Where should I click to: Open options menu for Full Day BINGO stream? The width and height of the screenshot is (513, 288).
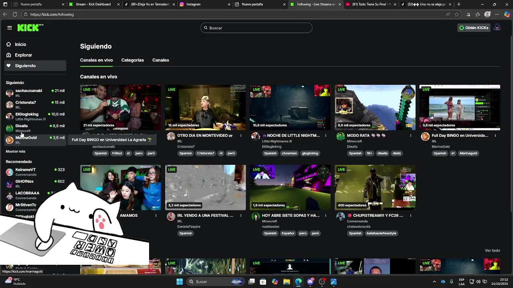pyautogui.click(x=495, y=136)
